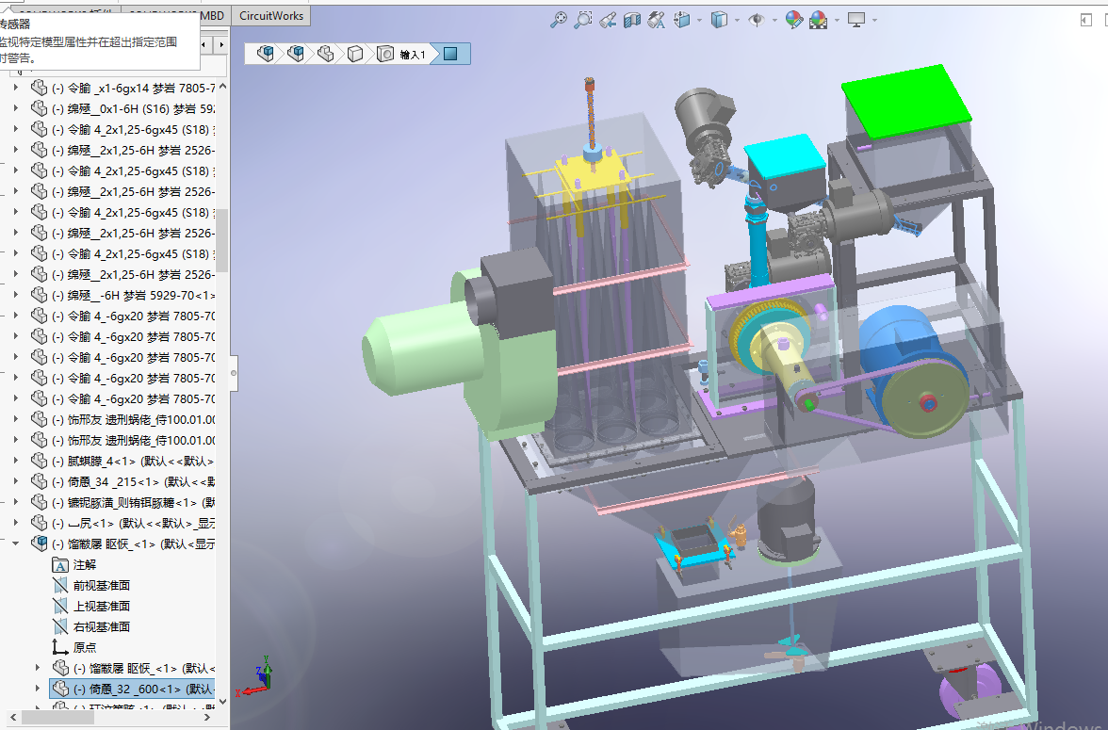Click the plane icon beside 前视基准面
The width and height of the screenshot is (1108, 730).
(60, 585)
